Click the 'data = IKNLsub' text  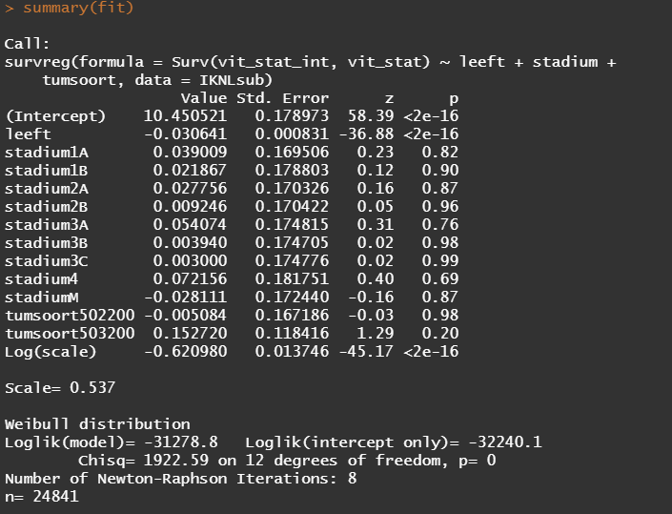(x=204, y=80)
